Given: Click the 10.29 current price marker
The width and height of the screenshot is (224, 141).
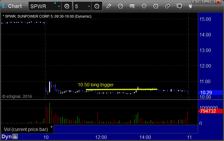Looking at the screenshot, I should pos(210,93).
